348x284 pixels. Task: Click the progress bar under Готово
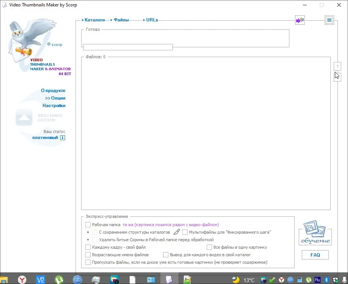coord(128,47)
